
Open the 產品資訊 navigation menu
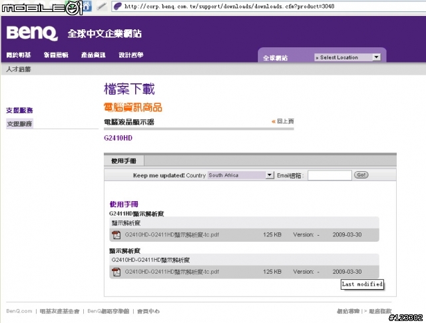[93, 55]
